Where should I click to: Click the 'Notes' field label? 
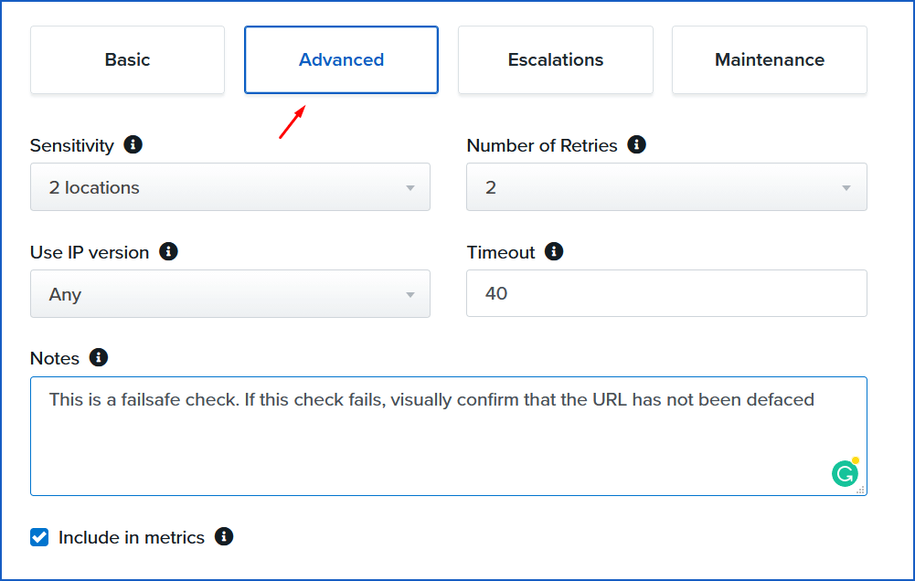(55, 358)
